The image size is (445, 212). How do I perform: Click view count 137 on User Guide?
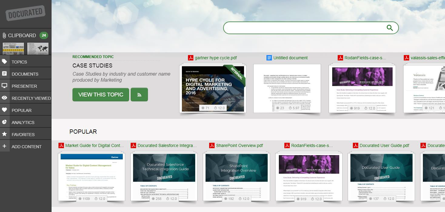pos(373,199)
